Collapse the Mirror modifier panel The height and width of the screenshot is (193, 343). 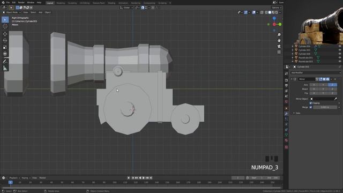tap(292, 79)
